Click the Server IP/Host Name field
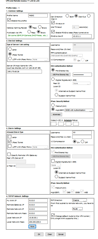The height and width of the screenshot is (239, 98). (x=24, y=72)
